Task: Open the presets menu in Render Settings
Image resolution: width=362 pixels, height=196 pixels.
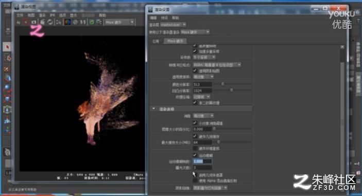Action: pos(164,18)
